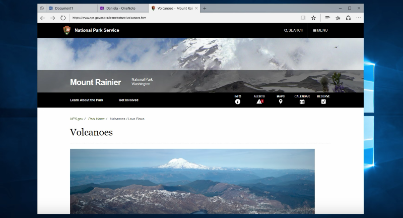Viewport: 403px width, 218px height.
Task: Click the forward navigation arrow
Action: pyautogui.click(x=53, y=18)
